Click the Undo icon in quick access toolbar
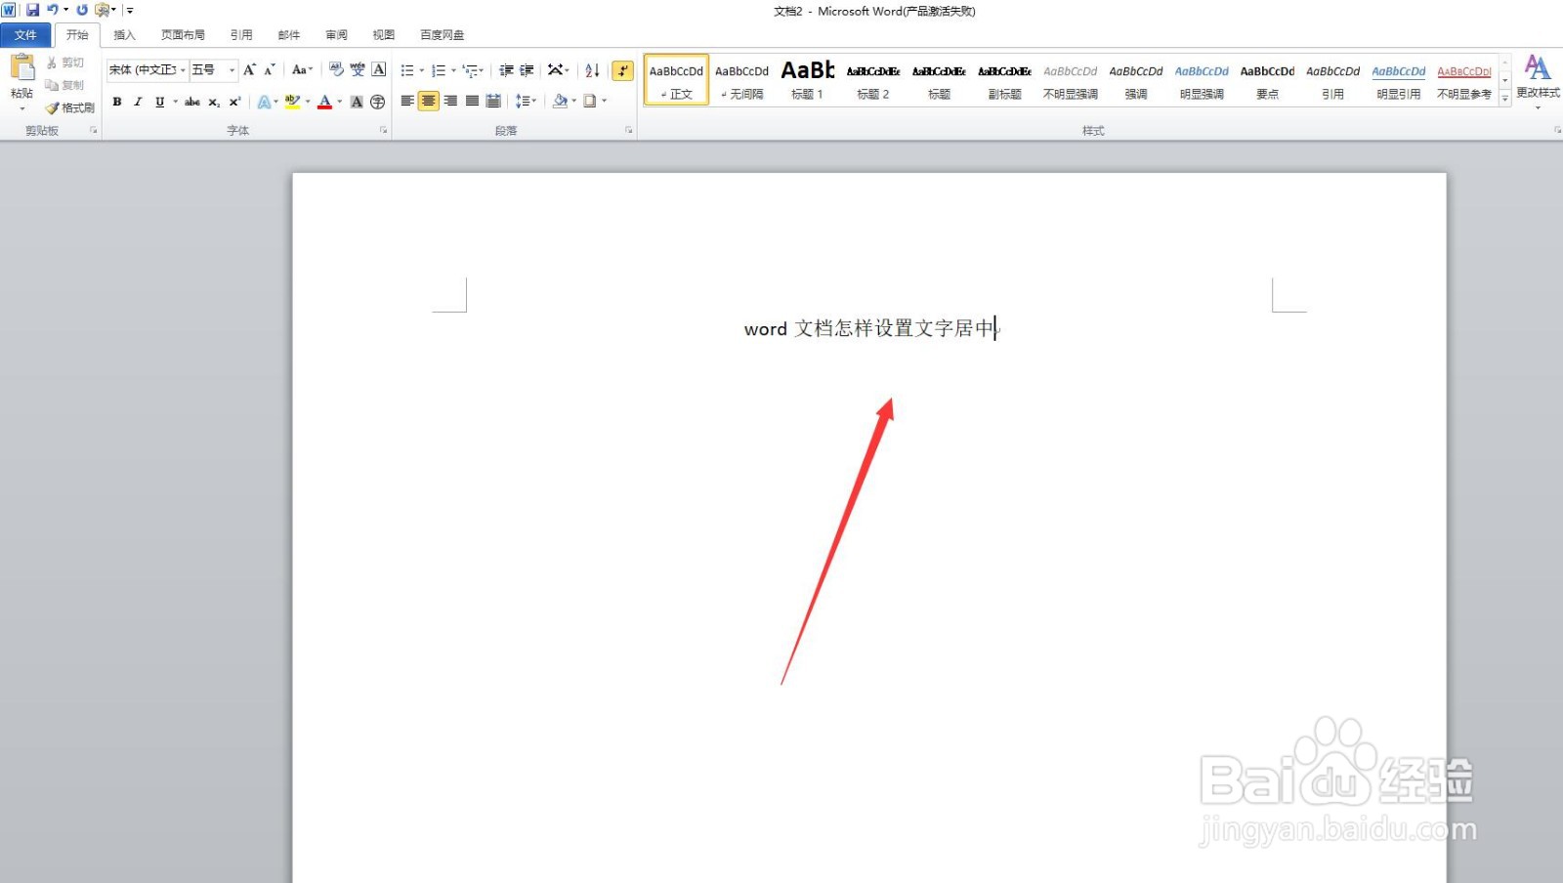This screenshot has height=883, width=1563. tap(53, 10)
